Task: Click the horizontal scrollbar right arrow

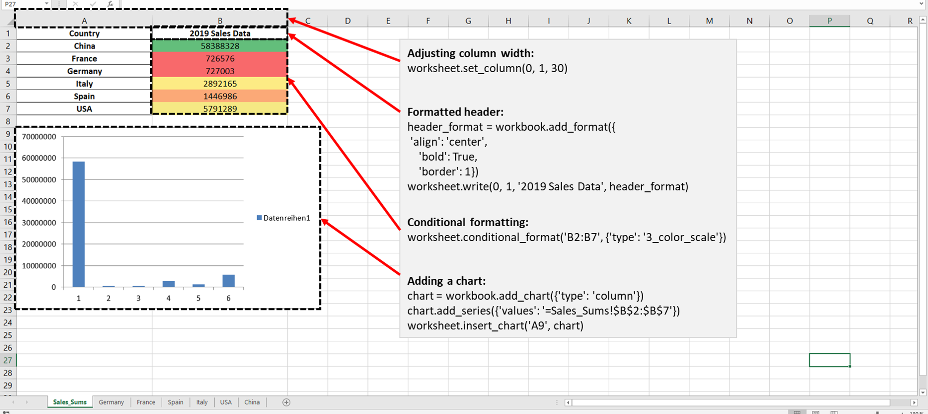Action: click(x=914, y=402)
